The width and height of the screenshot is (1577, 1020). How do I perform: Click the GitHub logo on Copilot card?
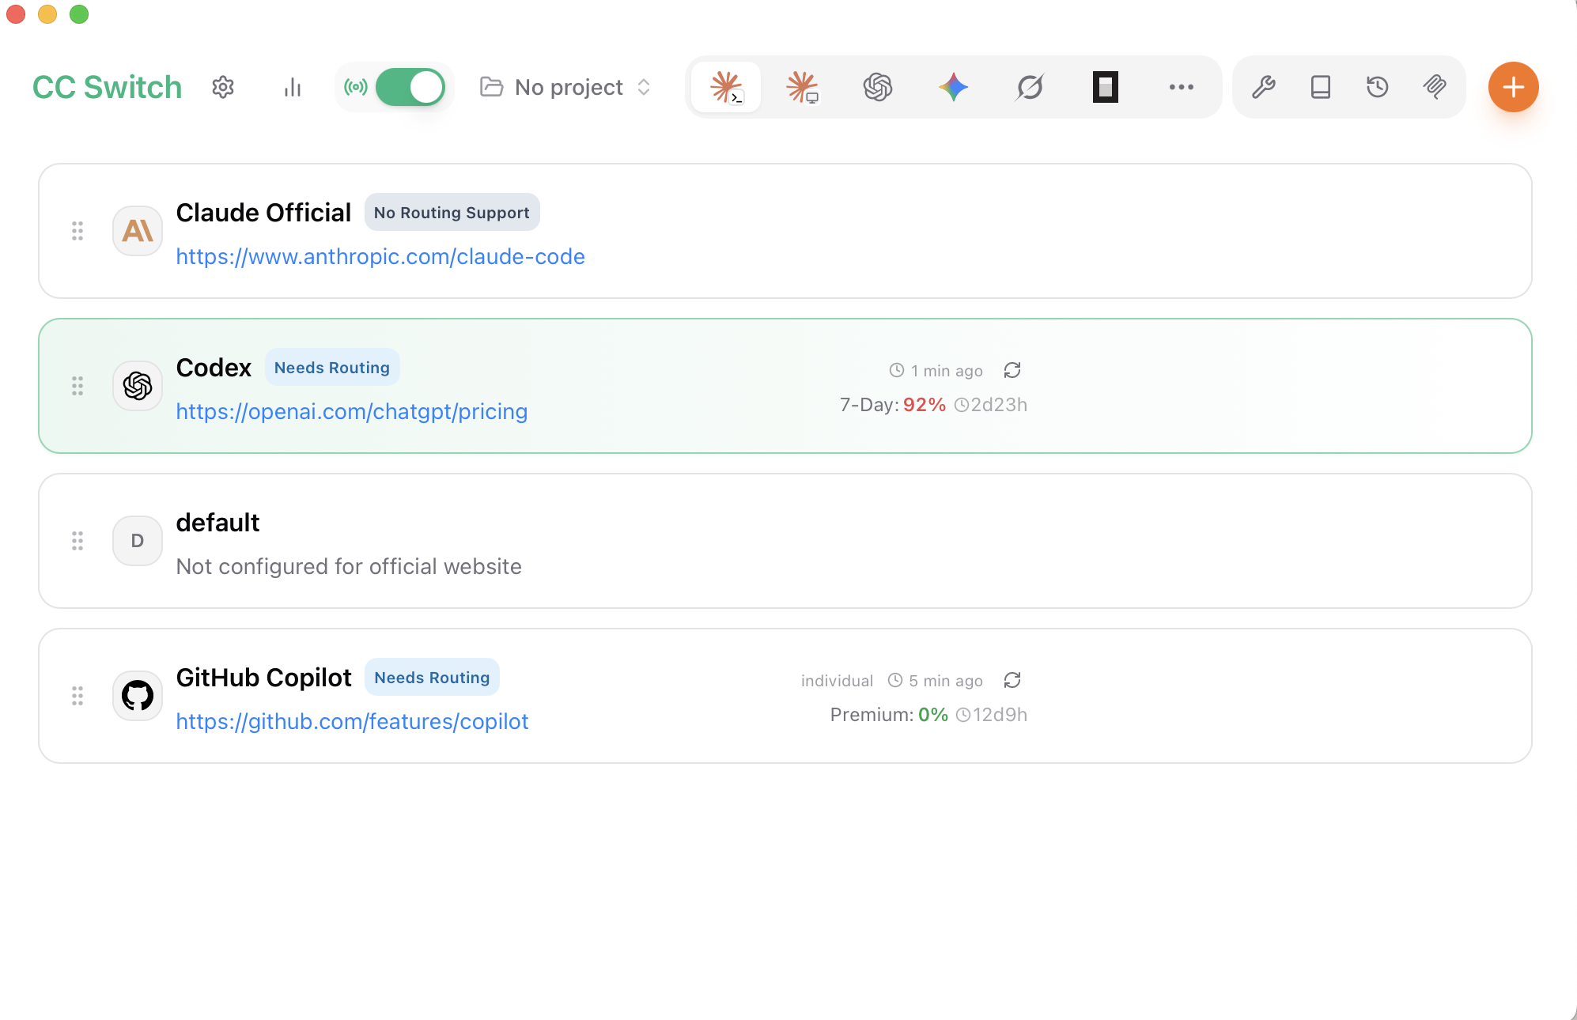138,696
